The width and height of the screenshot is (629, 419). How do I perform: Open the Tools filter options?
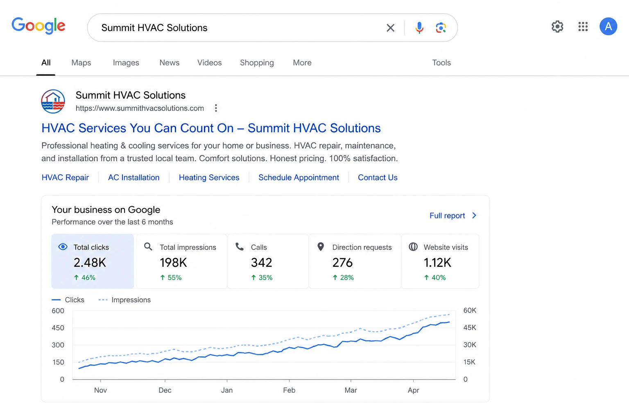(441, 63)
